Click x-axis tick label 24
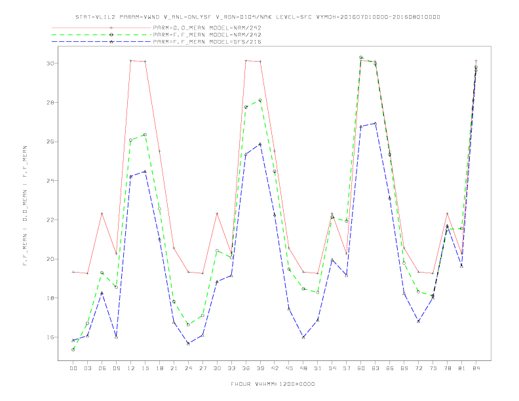Viewport: 519px width, 401px height. 188,368
